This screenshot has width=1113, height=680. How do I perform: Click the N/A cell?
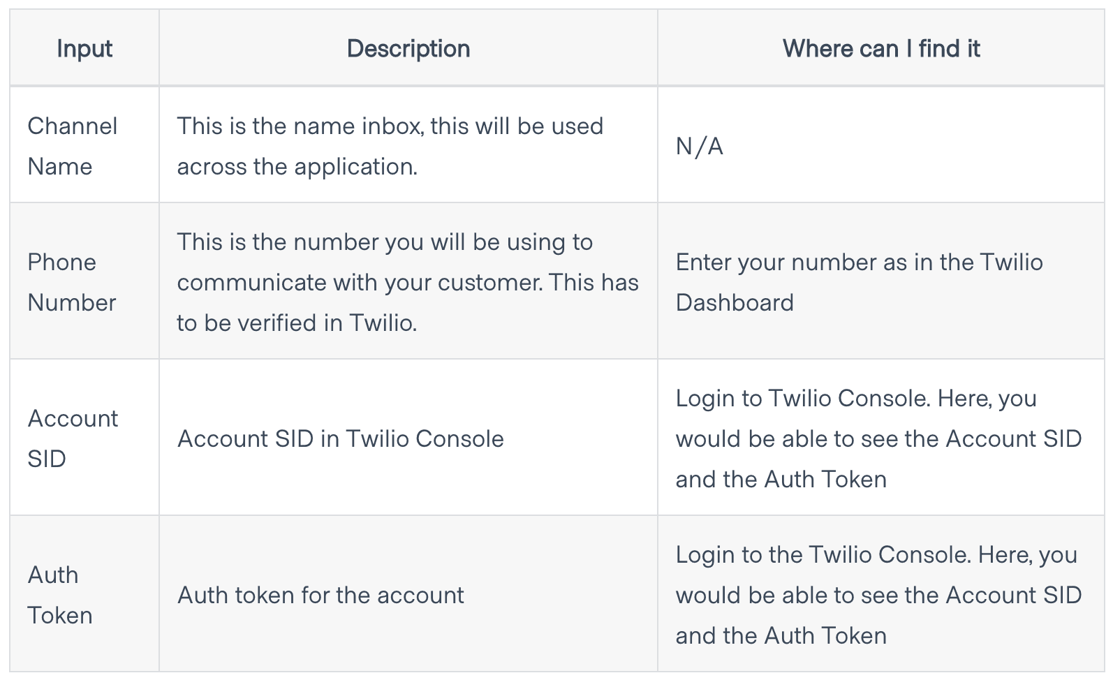click(881, 145)
